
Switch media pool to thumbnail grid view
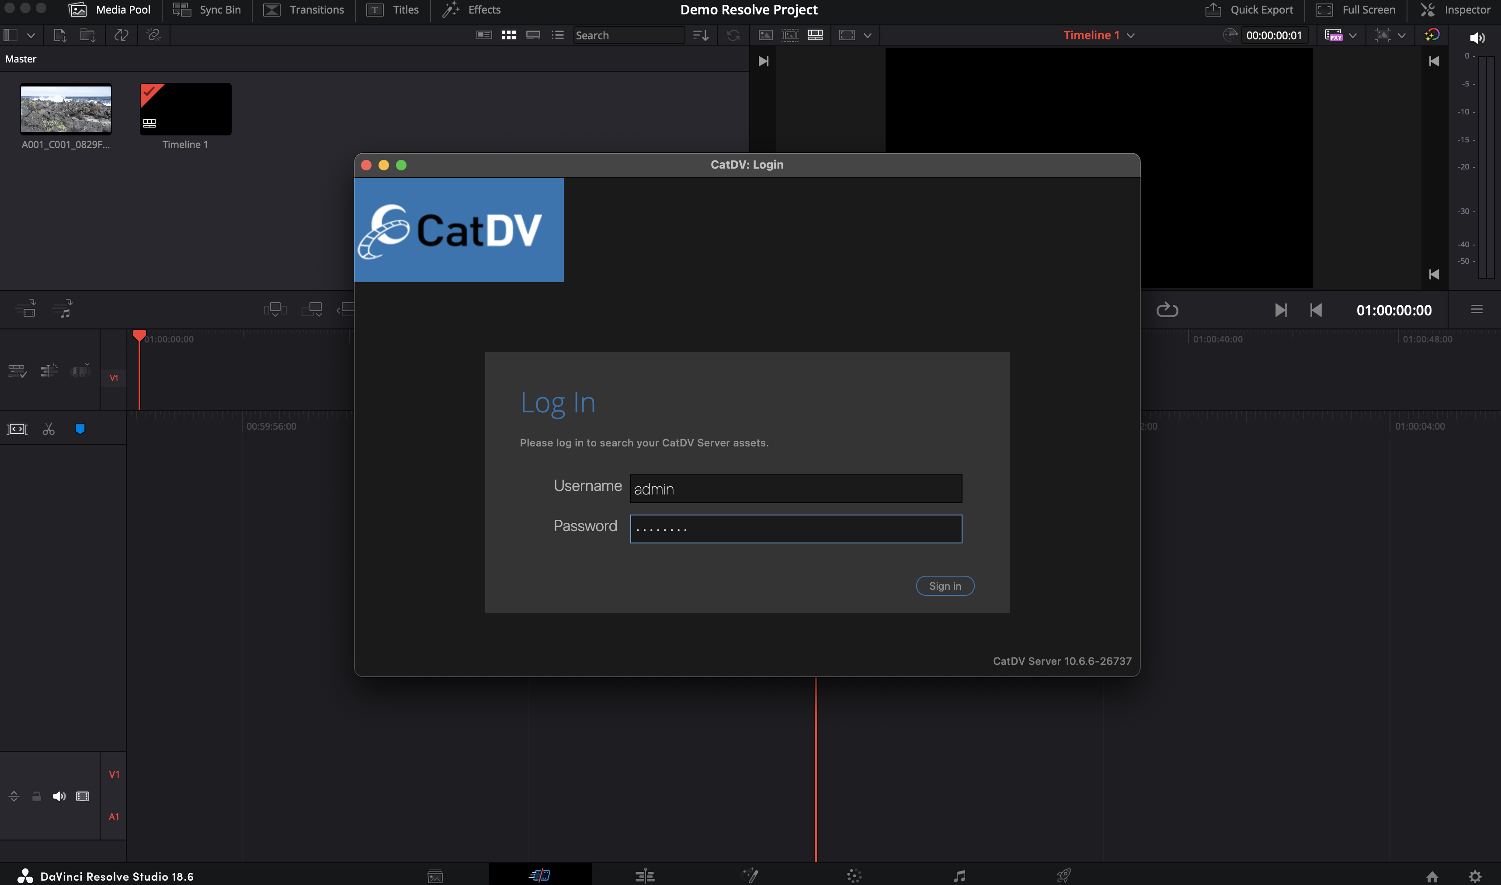(508, 35)
